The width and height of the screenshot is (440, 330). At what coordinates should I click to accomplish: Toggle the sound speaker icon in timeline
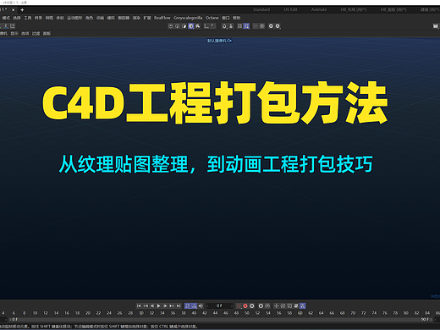click(201, 305)
